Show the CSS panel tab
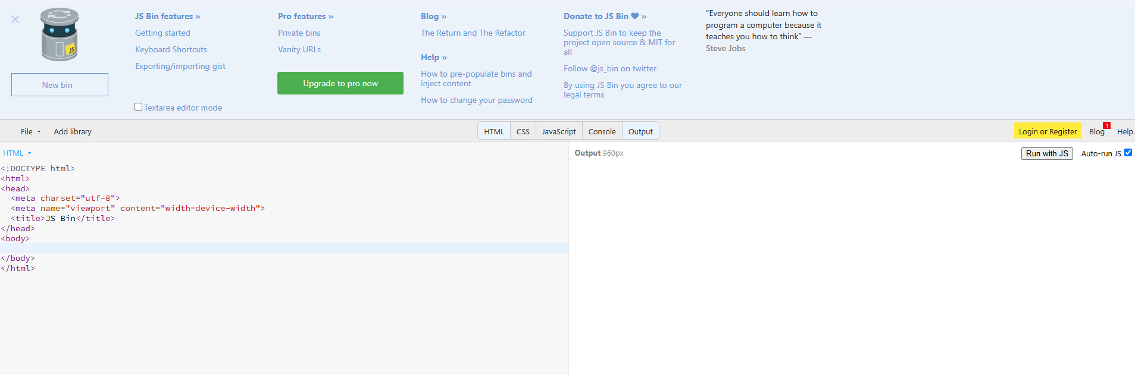This screenshot has width=1135, height=375. (x=523, y=131)
